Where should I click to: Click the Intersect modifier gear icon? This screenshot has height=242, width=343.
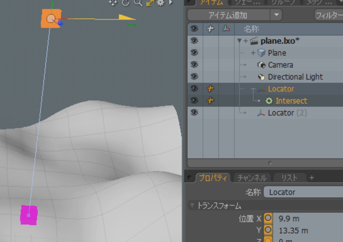269,101
